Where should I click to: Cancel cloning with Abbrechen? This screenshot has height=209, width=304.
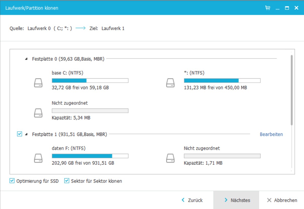(282, 200)
